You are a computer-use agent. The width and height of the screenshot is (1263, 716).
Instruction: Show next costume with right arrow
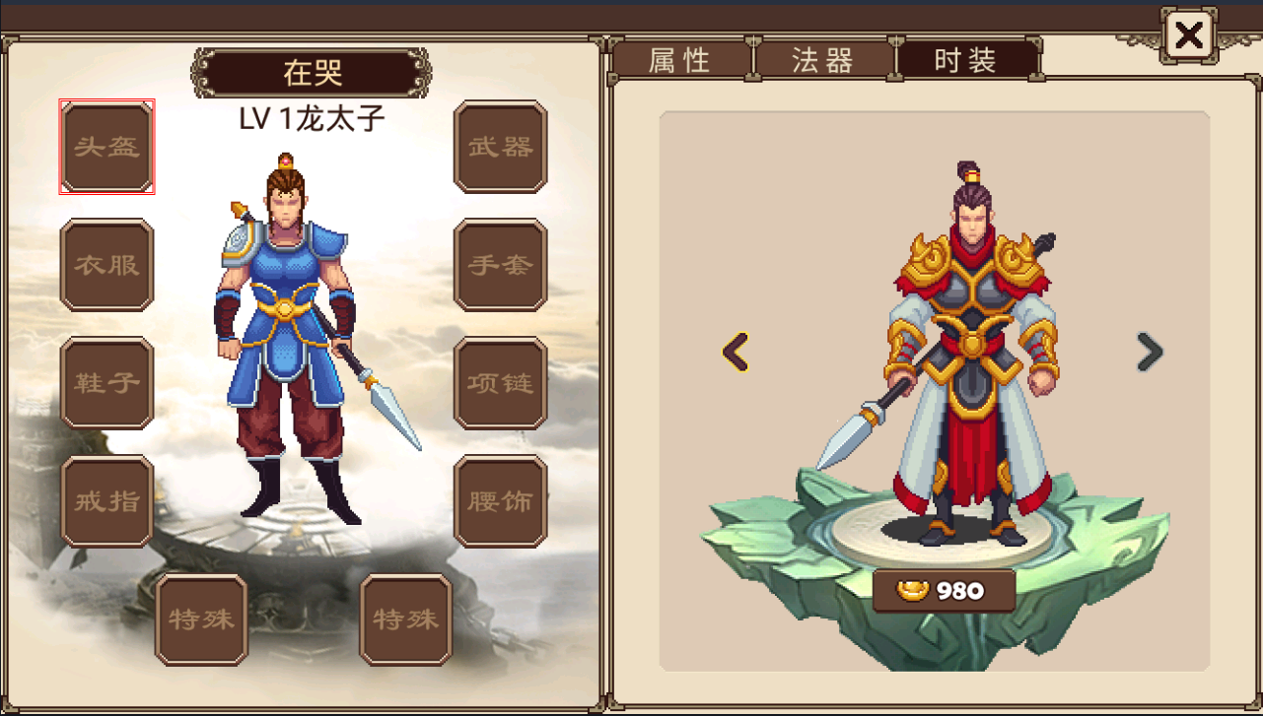(1150, 352)
